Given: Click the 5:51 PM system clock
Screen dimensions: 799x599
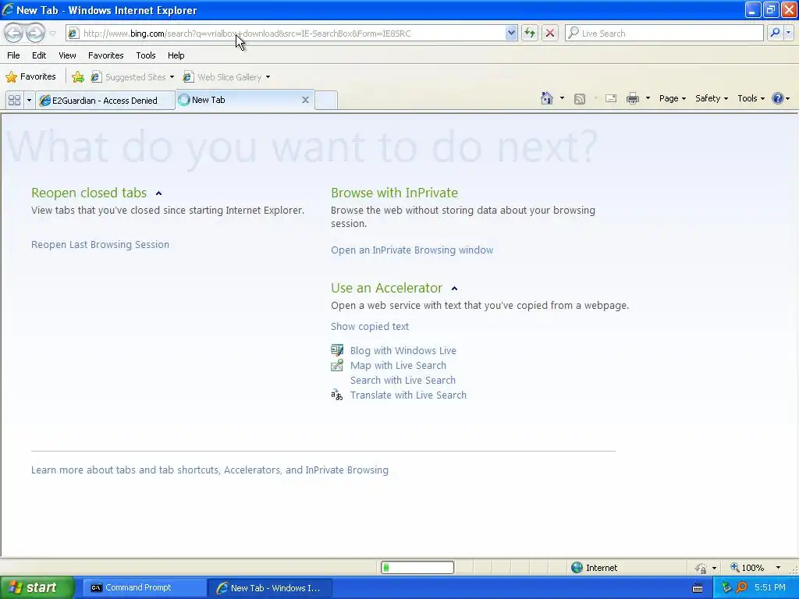Looking at the screenshot, I should (770, 588).
